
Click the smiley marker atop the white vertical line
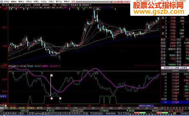point(52,75)
